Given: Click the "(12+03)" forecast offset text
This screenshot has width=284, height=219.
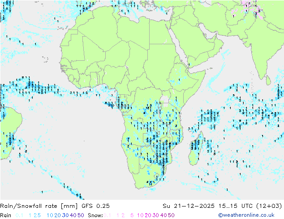Looking at the screenshot, I should tap(269, 206).
